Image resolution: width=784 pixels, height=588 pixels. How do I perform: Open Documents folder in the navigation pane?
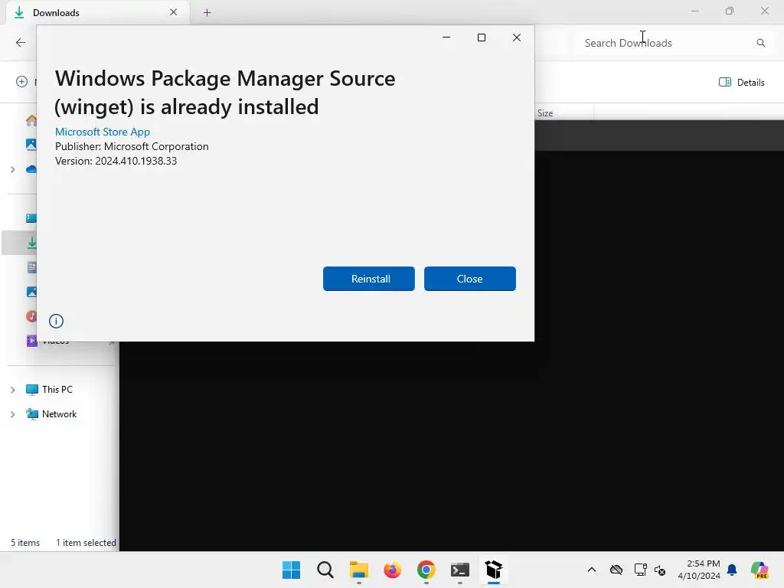[x=31, y=267]
